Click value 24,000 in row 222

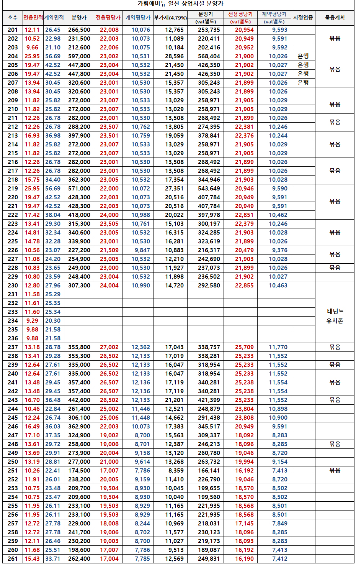click(109, 215)
